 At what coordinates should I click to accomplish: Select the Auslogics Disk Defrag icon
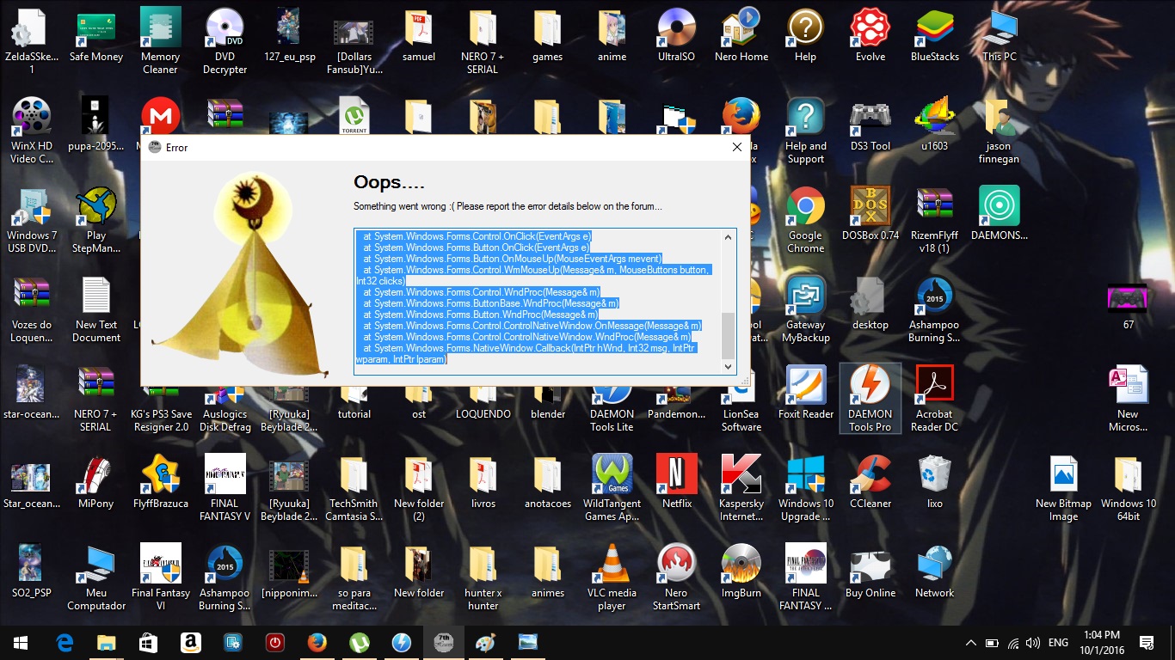coord(225,407)
